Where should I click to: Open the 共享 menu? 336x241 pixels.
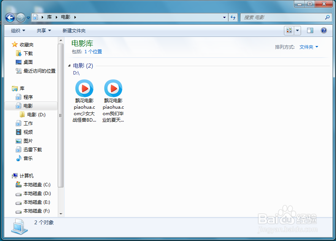[x=43, y=30]
